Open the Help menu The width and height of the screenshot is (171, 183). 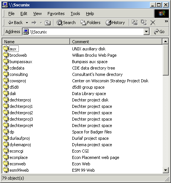(90, 14)
